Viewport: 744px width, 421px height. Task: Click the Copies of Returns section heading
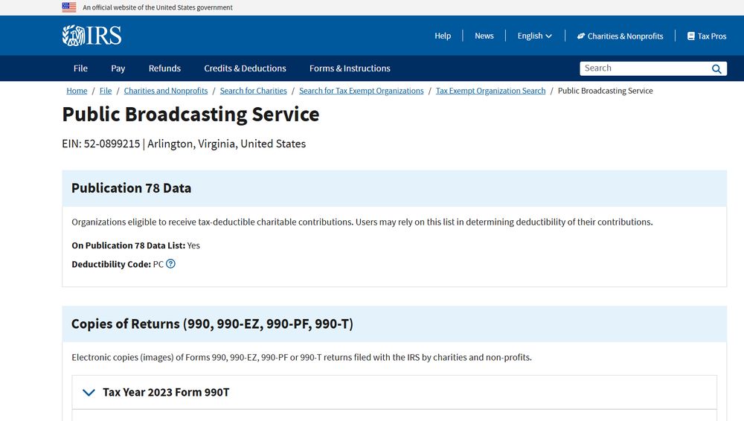tap(212, 324)
